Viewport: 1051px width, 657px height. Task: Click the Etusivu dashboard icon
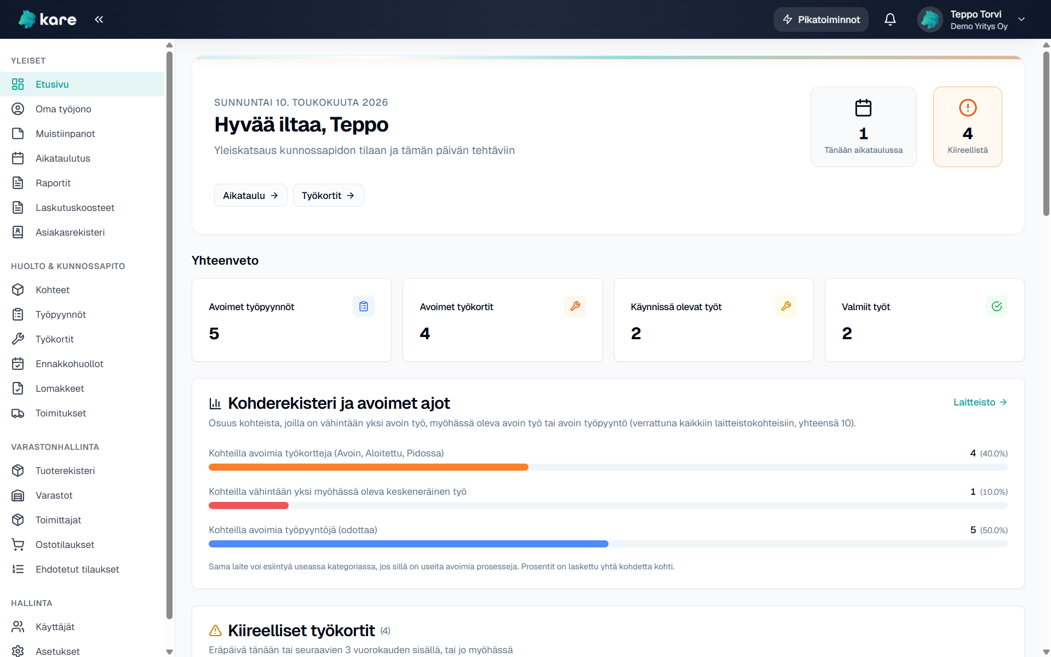coord(18,84)
